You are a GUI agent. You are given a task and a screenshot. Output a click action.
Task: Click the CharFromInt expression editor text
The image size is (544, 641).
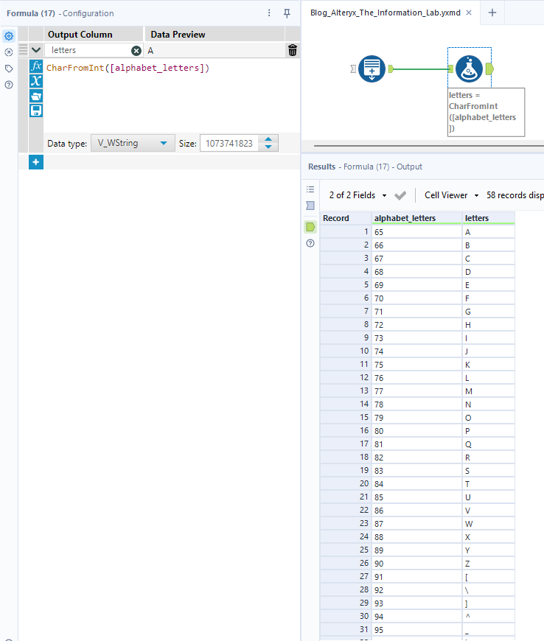[128, 68]
